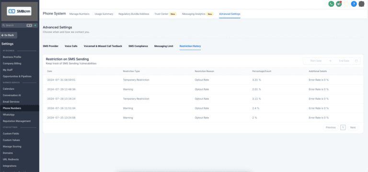
Task: Click the Restriction Type column header
Action: (x=131, y=71)
